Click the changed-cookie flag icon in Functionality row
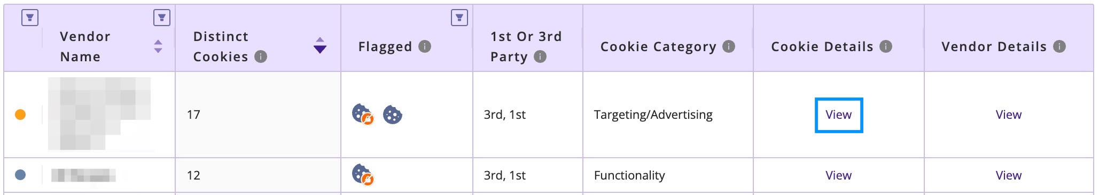The width and height of the screenshot is (1099, 195). 363,175
